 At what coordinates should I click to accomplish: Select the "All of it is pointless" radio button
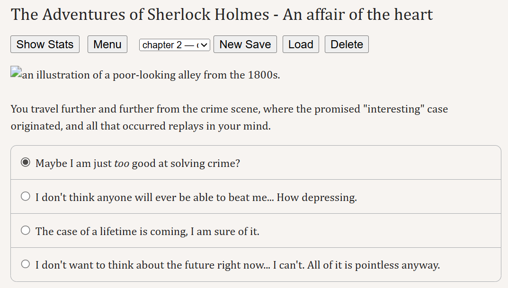click(x=26, y=265)
